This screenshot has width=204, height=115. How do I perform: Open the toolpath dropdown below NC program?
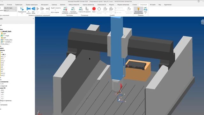[x=10, y=11]
